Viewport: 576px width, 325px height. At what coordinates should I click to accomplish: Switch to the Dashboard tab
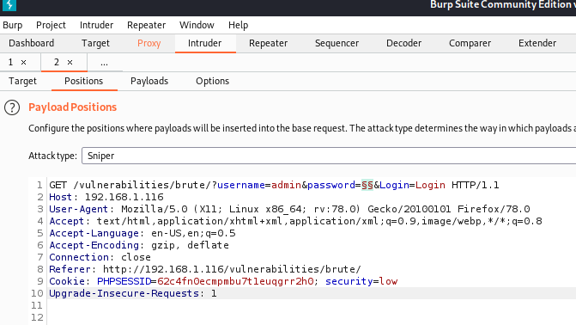tap(31, 43)
